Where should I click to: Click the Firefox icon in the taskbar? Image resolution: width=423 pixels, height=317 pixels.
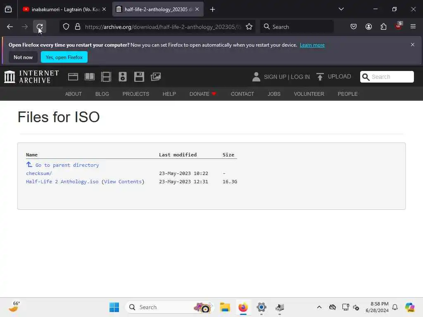tap(243, 307)
